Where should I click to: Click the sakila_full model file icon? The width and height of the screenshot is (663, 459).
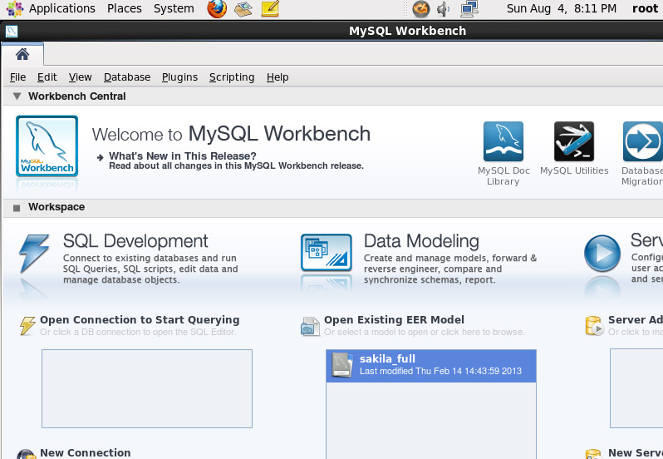click(341, 365)
